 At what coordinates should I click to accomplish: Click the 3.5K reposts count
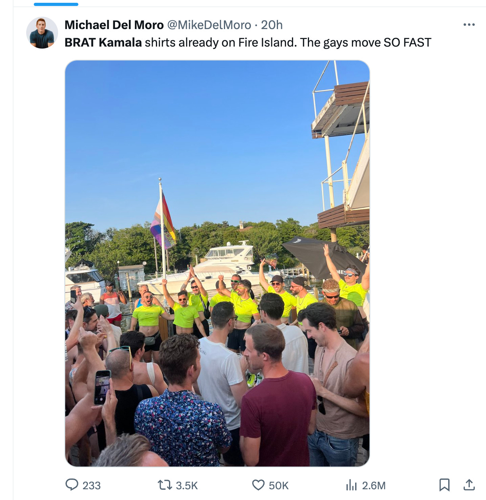[187, 485]
